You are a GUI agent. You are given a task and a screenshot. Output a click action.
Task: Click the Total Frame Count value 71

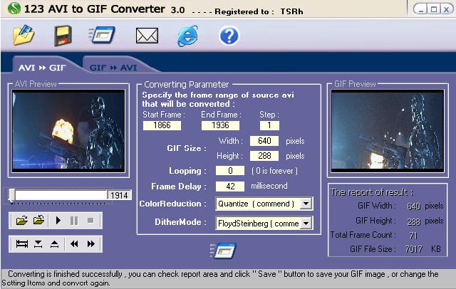[413, 235]
